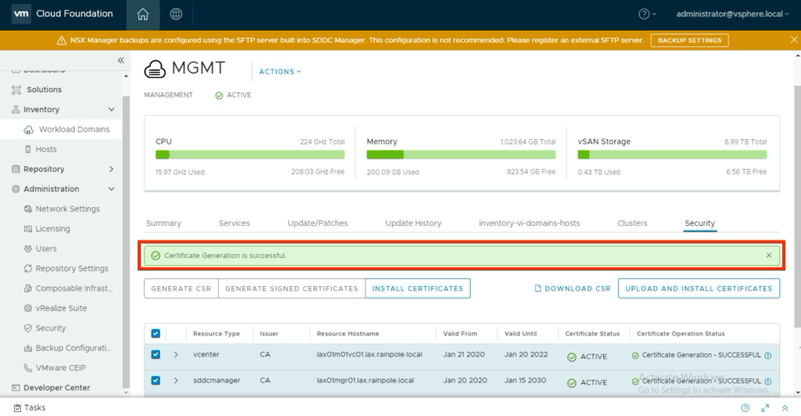801x416 pixels.
Task: Toggle the select-all certificates checkbox
Action: 156,334
